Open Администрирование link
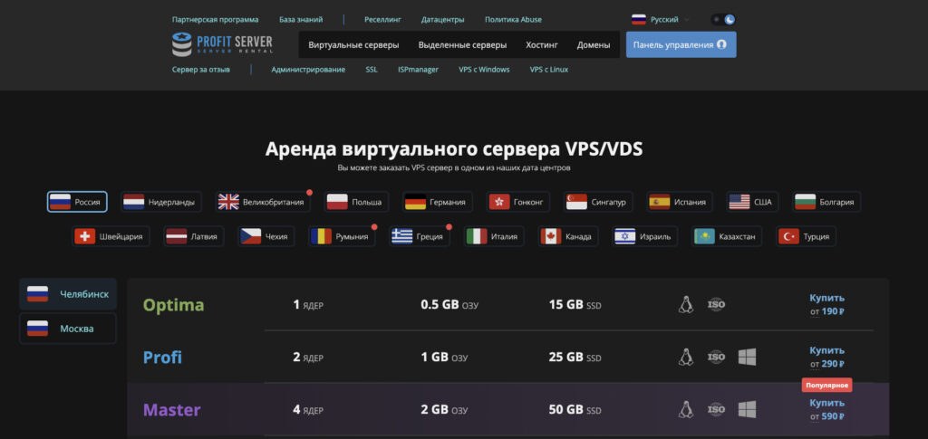928x439 pixels. pos(308,70)
